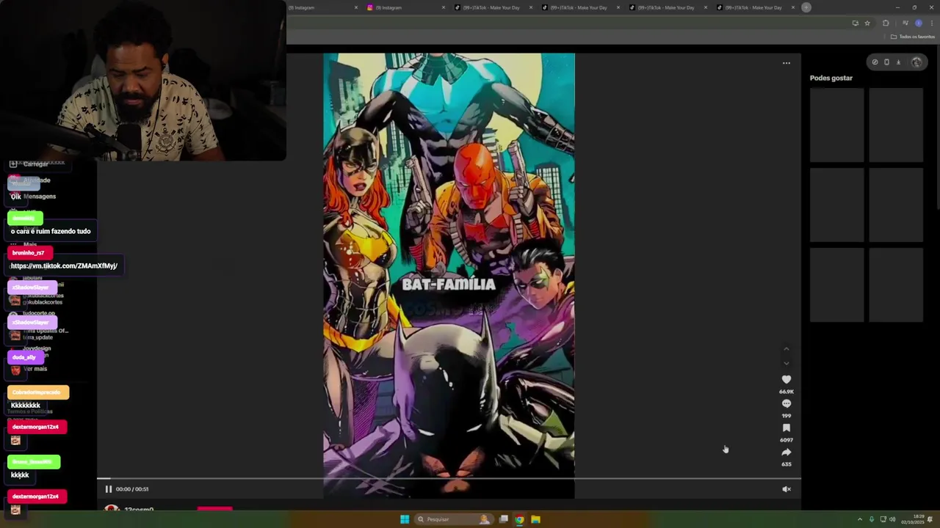Screen dimensions: 940x528
Task: Open the three-dot more options menu
Action: (x=787, y=63)
